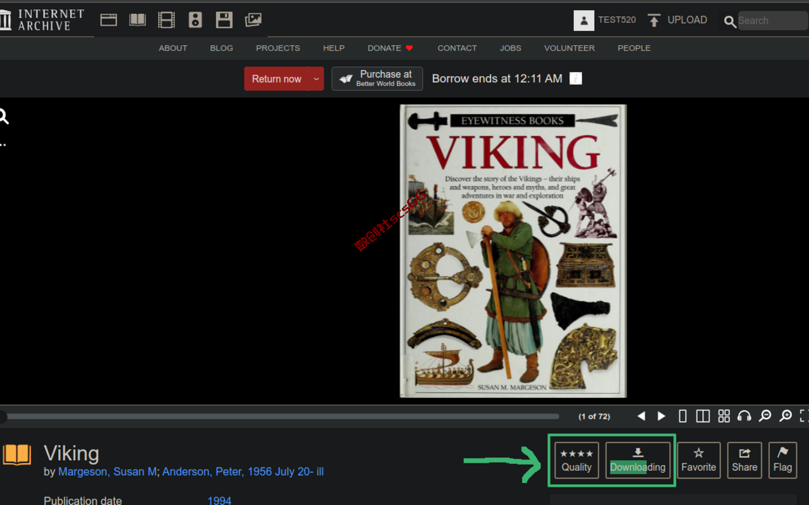Image resolution: width=809 pixels, height=505 pixels.
Task: Click the Viking title heading
Action: [71, 453]
